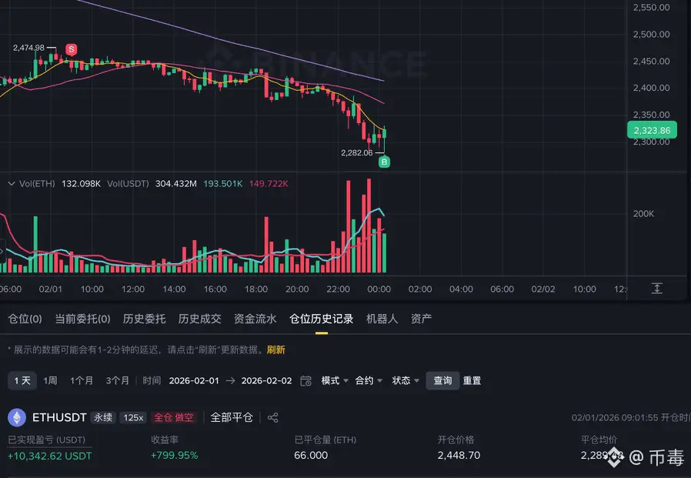This screenshot has height=478, width=691.
Task: Click the 2,448.70 open price value
Action: (x=459, y=456)
